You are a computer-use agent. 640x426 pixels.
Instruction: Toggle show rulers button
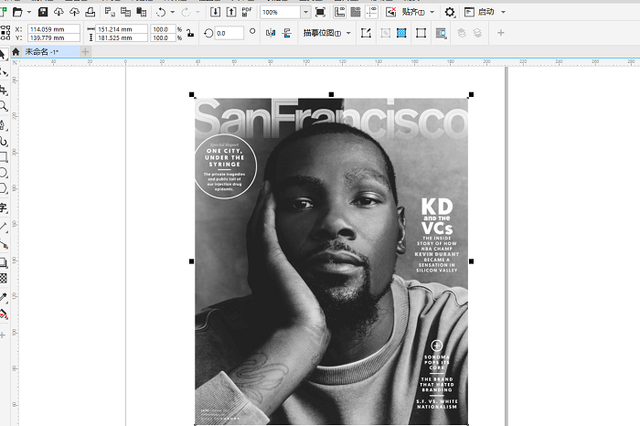[x=340, y=12]
